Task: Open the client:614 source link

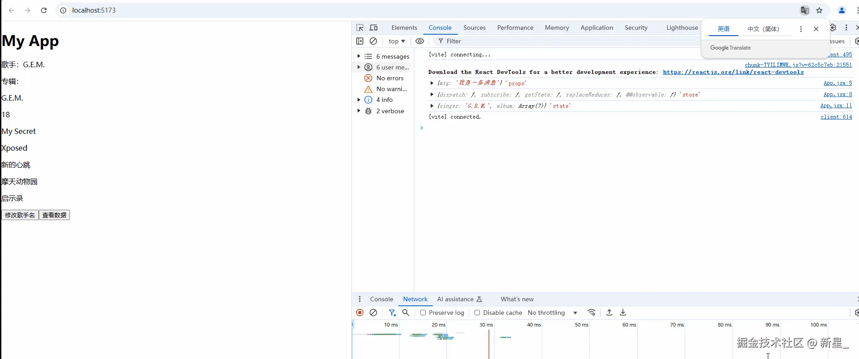Action: coord(836,117)
